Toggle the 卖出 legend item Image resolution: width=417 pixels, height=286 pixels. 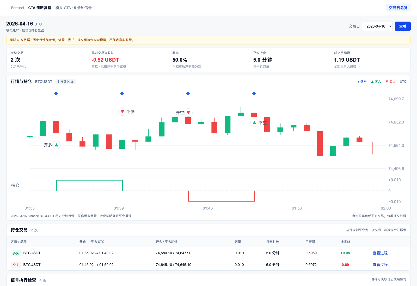[390, 82]
